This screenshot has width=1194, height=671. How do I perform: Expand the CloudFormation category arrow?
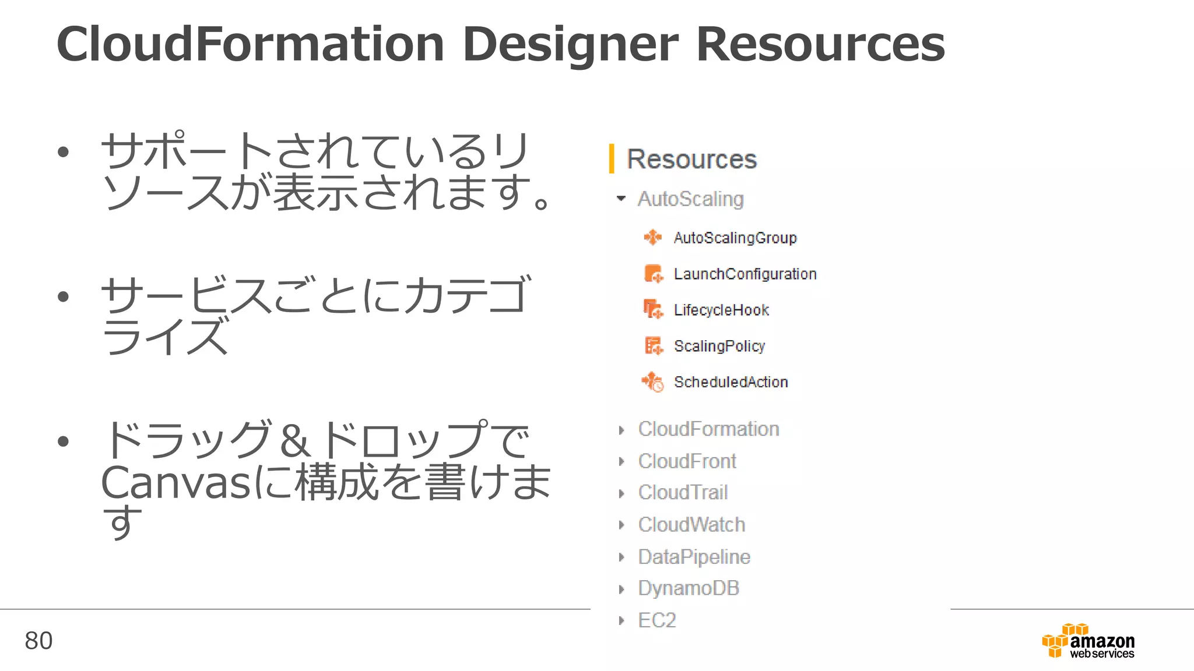click(621, 430)
